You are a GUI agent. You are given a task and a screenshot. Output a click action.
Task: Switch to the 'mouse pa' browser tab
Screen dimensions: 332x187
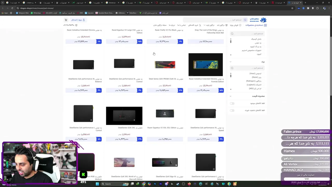(x=112, y=3)
